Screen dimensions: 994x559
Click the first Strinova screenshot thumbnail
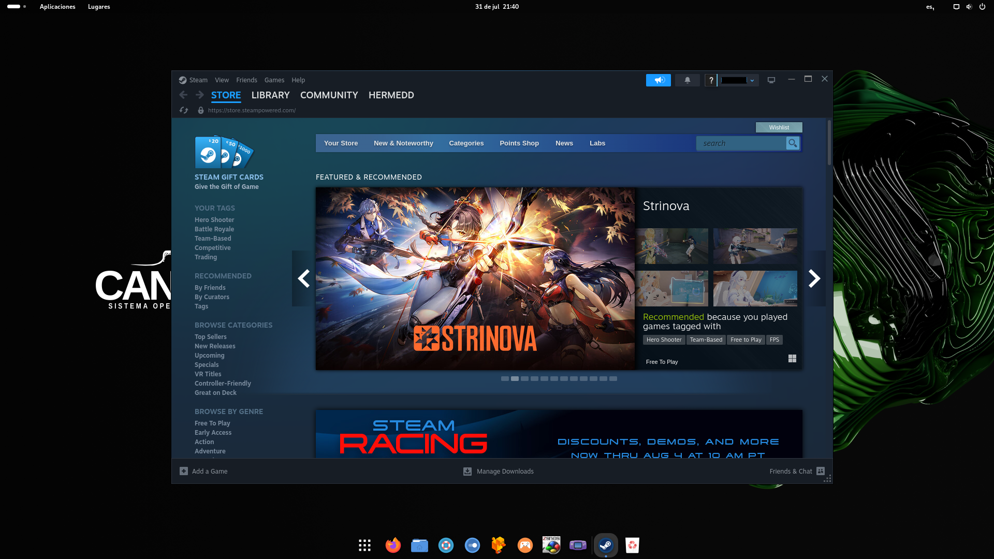[672, 246]
